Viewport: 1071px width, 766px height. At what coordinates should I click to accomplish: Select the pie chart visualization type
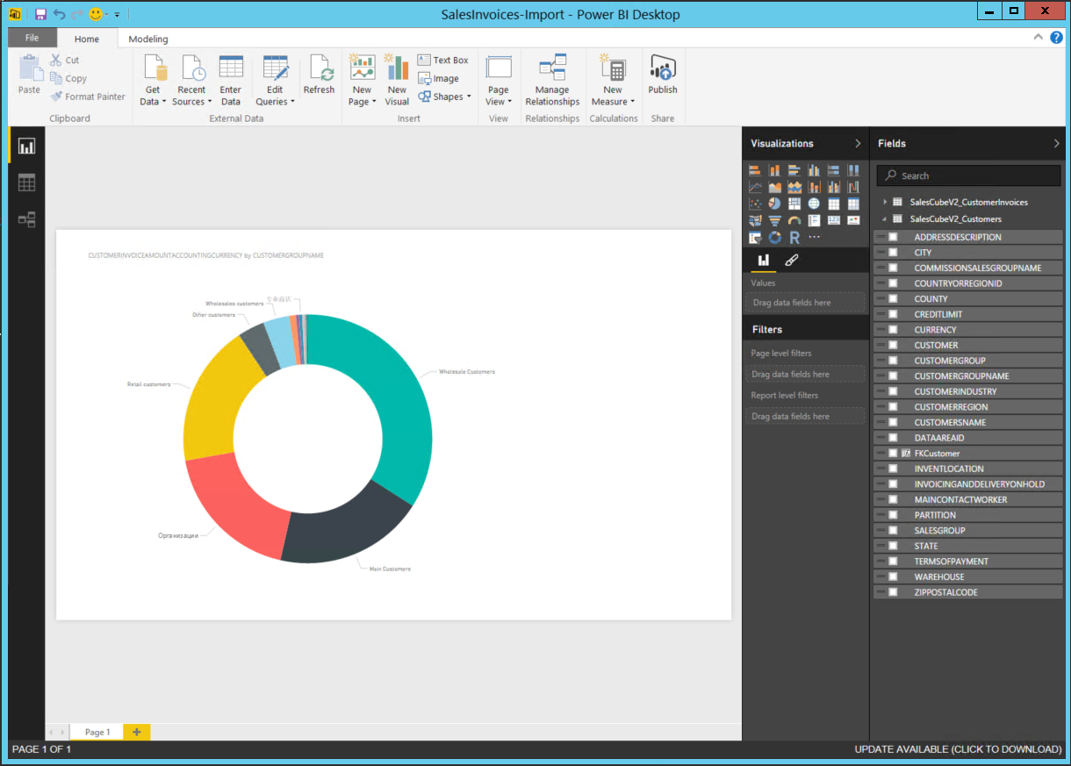tap(774, 204)
